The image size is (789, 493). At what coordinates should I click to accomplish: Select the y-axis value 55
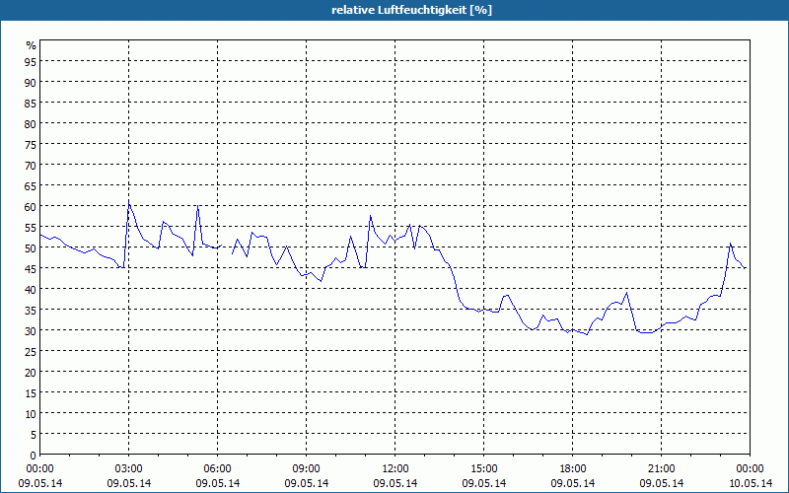tap(31, 227)
